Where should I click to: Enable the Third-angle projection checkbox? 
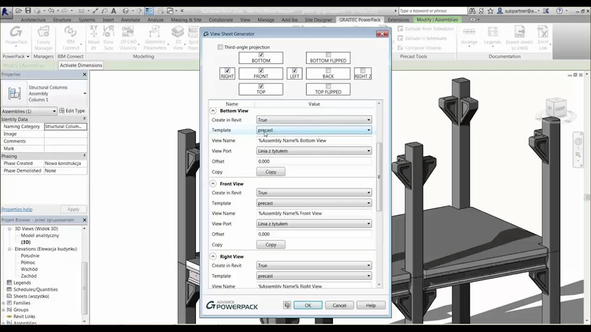[x=220, y=47]
